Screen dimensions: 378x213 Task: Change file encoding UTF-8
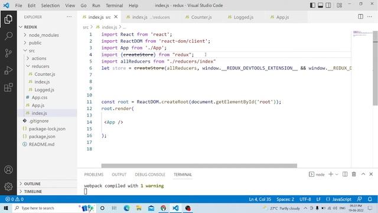pyautogui.click(x=305, y=199)
